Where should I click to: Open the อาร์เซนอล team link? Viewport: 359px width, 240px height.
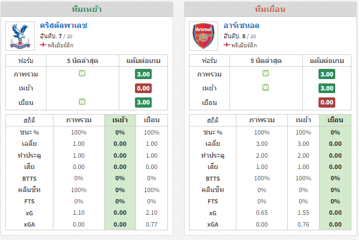click(241, 25)
